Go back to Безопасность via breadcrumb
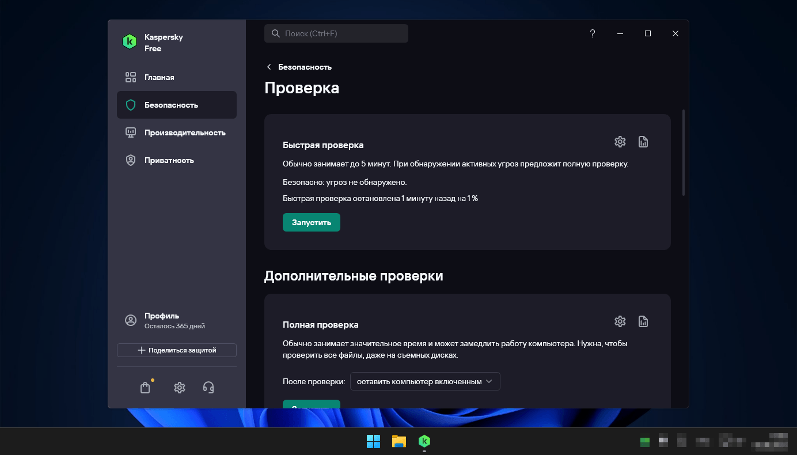The height and width of the screenshot is (455, 797). (x=305, y=67)
